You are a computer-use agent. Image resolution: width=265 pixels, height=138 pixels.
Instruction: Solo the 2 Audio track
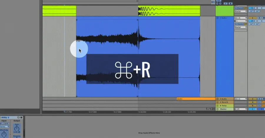tap(259, 18)
